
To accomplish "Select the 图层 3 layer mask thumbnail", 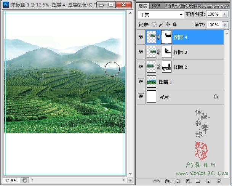I will (166, 52).
